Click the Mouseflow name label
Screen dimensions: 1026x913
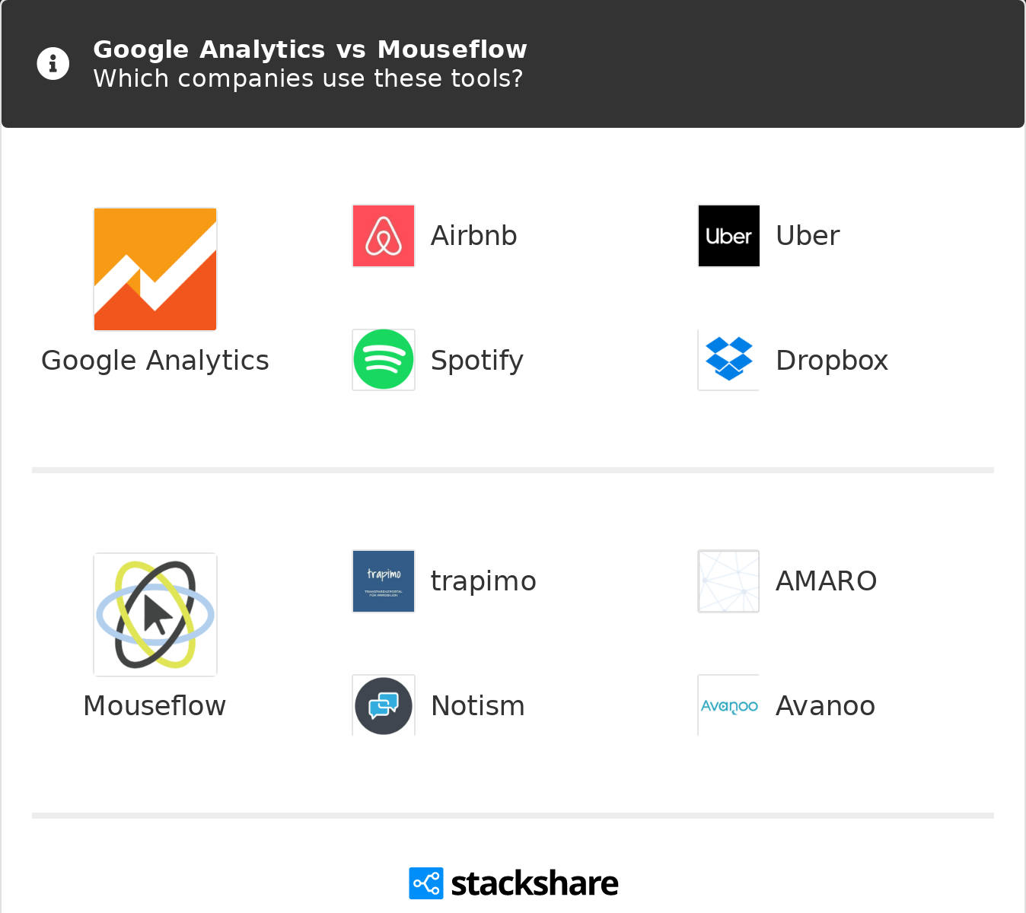tap(155, 706)
